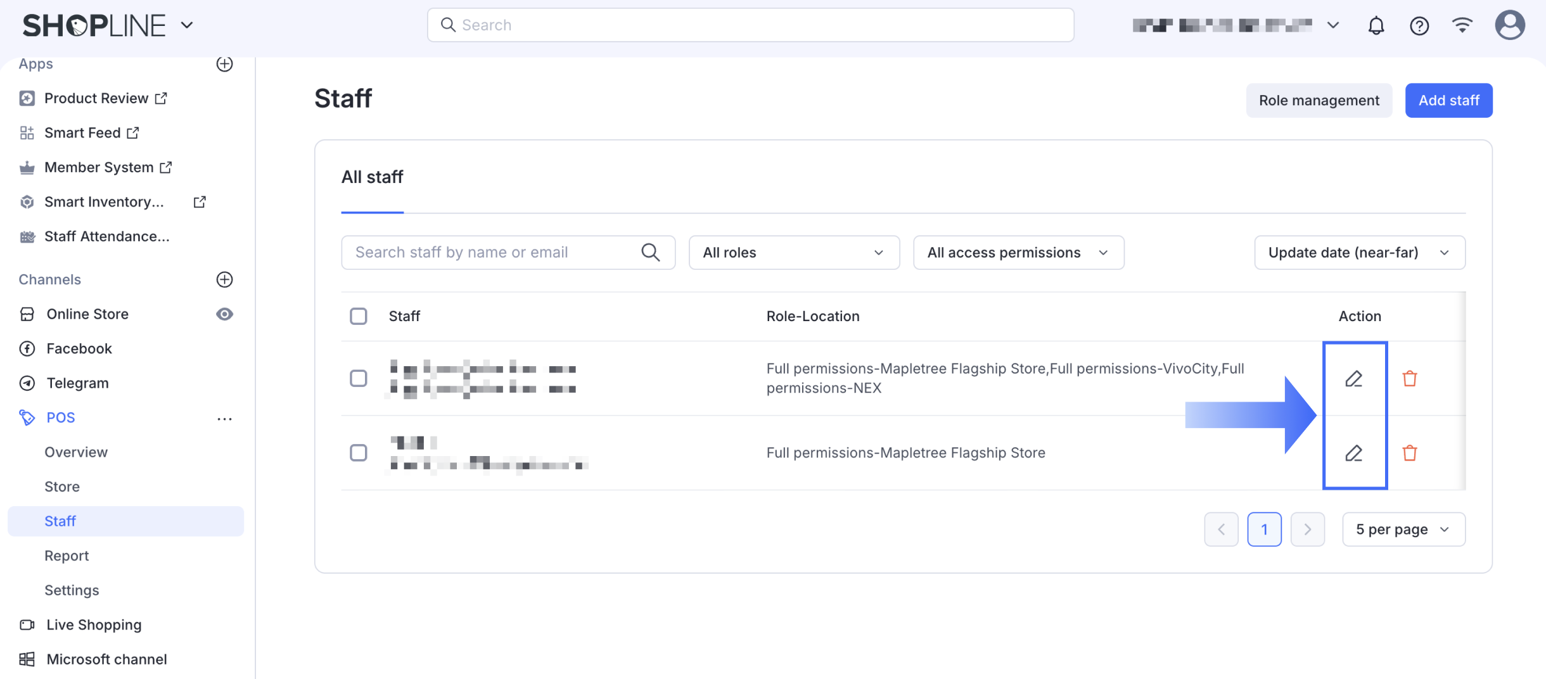Open the All roles dropdown
This screenshot has height=679, width=1546.
[793, 253]
